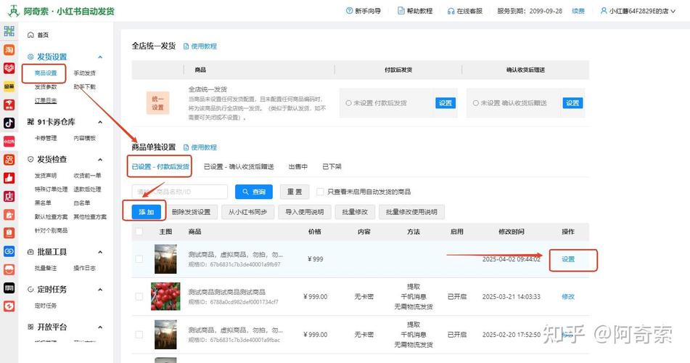Screen dimensions: 690x363
Task: Select the 小红书 platform icon in left strip
Action: [x=9, y=142]
